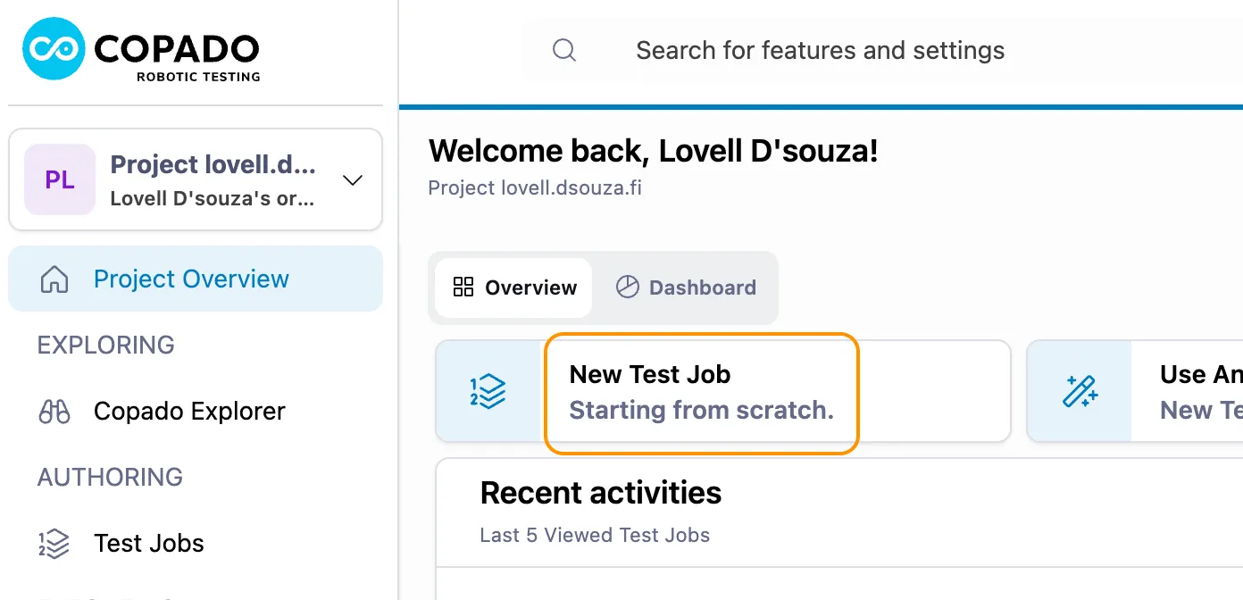Click the Dashboard pie icon

(x=627, y=287)
